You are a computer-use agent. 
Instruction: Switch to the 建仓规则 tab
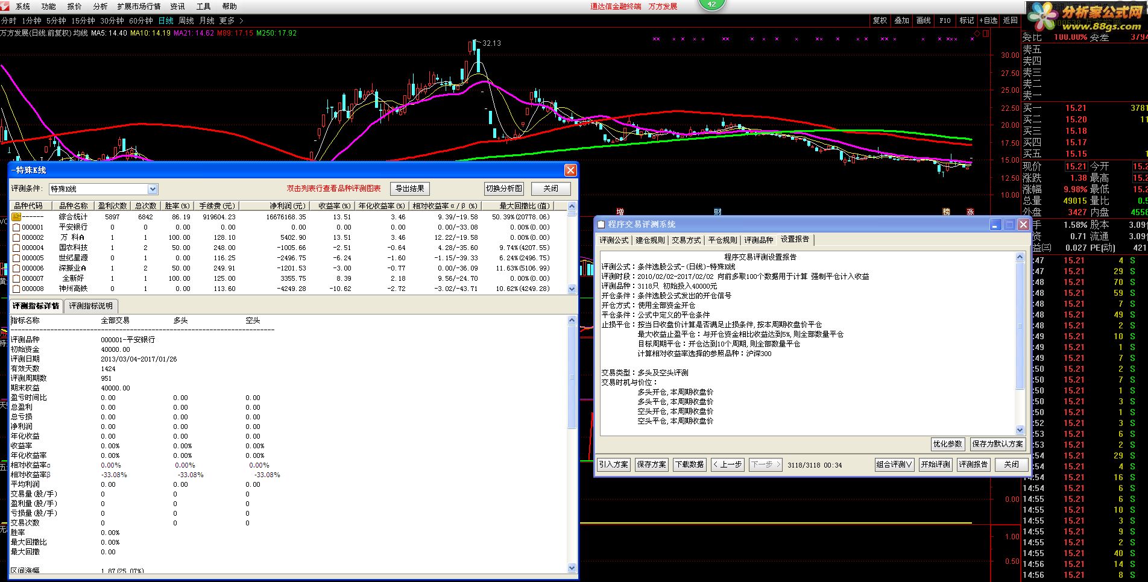(x=651, y=240)
